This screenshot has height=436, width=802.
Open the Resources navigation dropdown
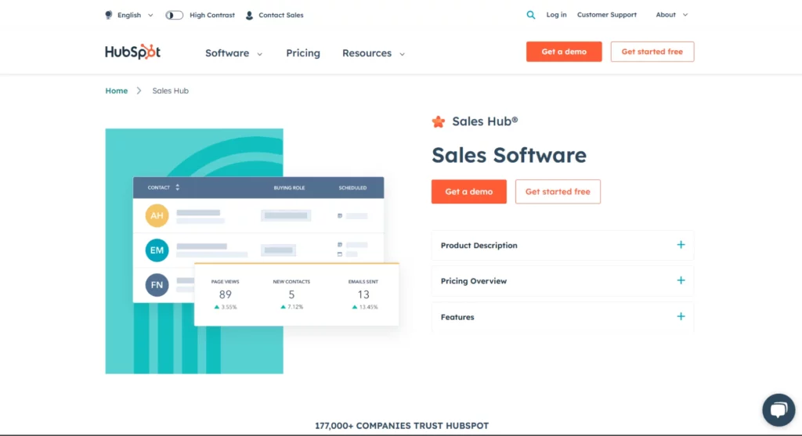click(374, 53)
